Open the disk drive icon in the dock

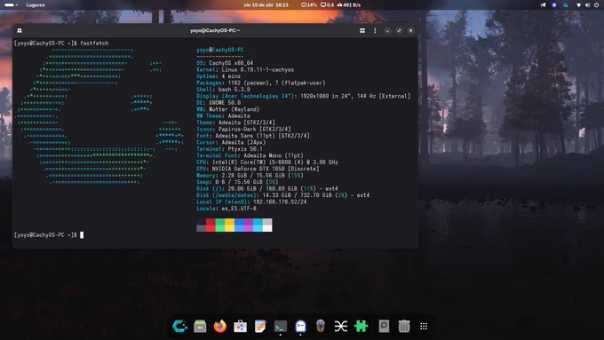[384, 326]
